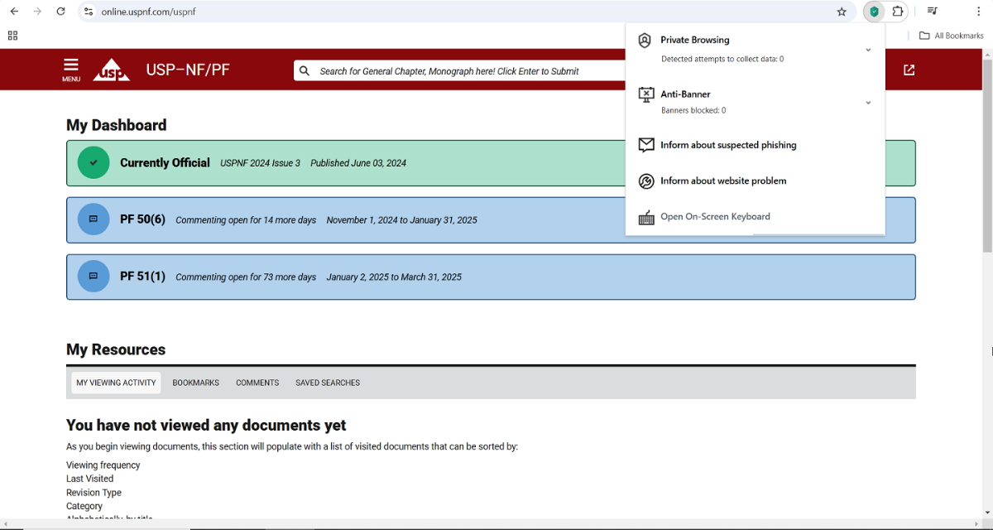Click the search magnifier icon
Viewport: 993px width, 530px height.
pos(305,71)
